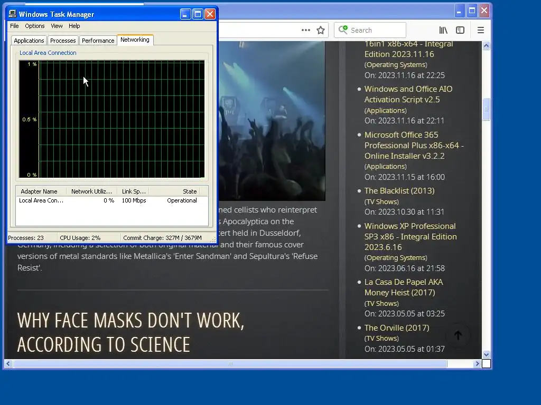Open the Firefox Library icon

coord(443,30)
